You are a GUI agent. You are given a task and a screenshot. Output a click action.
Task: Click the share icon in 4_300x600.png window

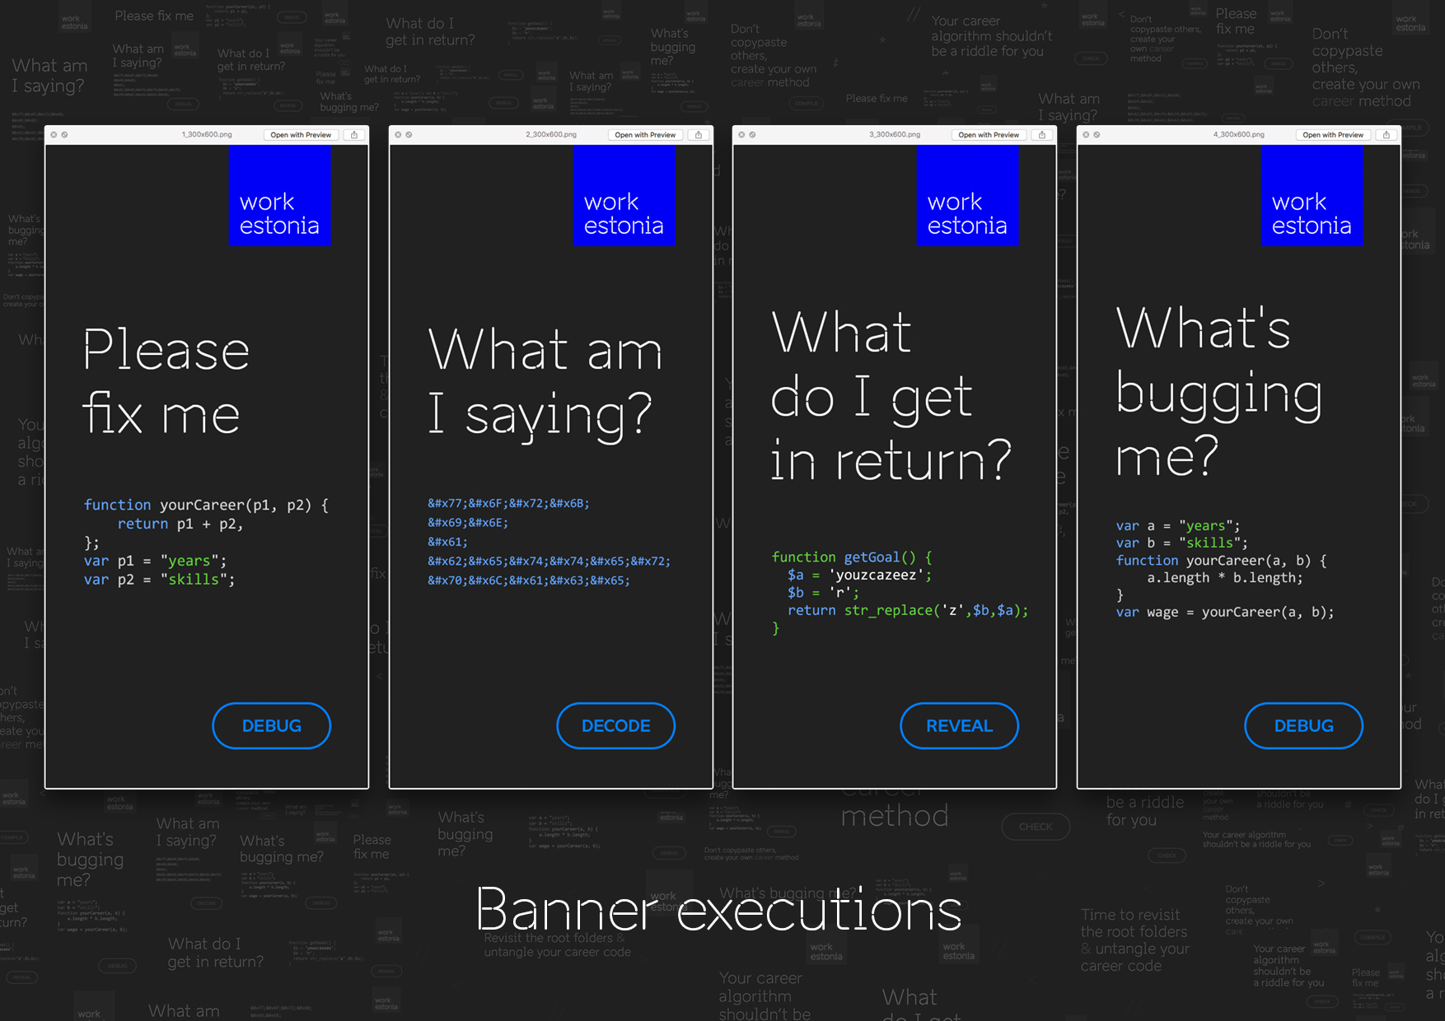pyautogui.click(x=1387, y=135)
